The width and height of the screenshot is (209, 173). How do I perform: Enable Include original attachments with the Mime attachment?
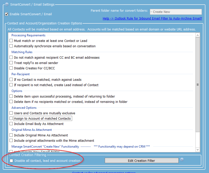[11, 140]
